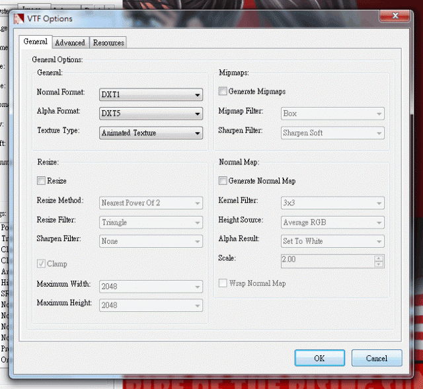This screenshot has width=423, height=389.
Task: Enable the Generate Normal Map checkbox
Action: pos(223,180)
